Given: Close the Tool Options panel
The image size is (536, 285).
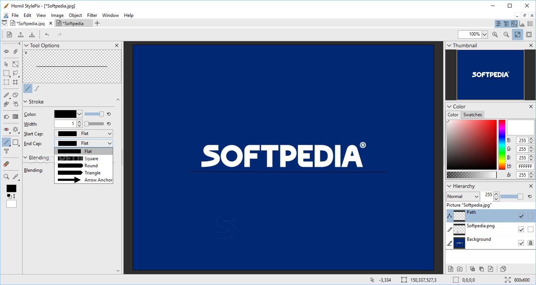Looking at the screenshot, I should [117, 45].
